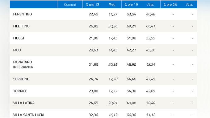The image size is (210, 118).
Task: Select VILLA SANTA LUCIA row name
Action: pos(29,115)
